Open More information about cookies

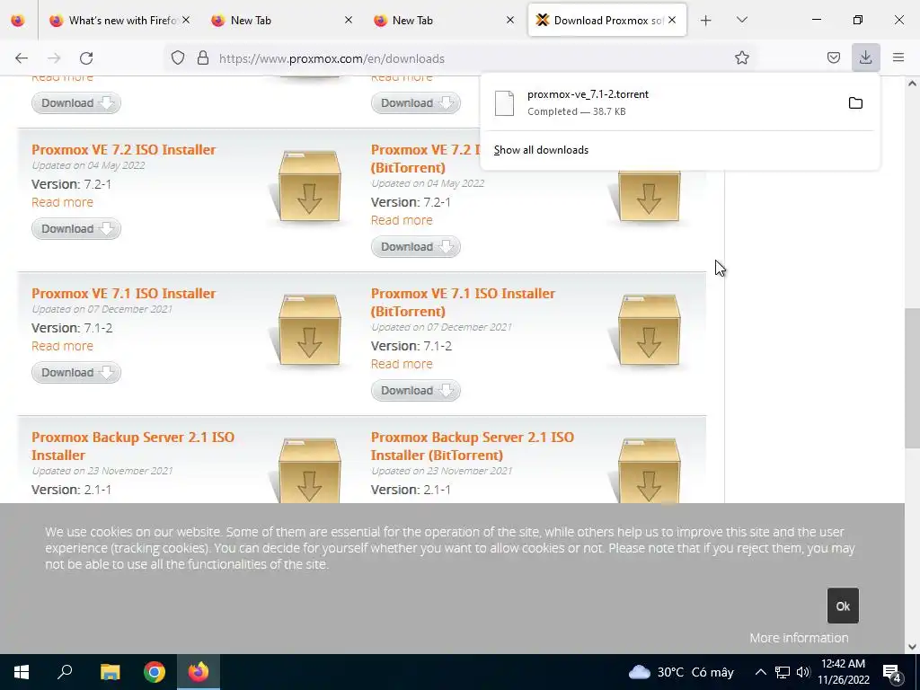799,638
